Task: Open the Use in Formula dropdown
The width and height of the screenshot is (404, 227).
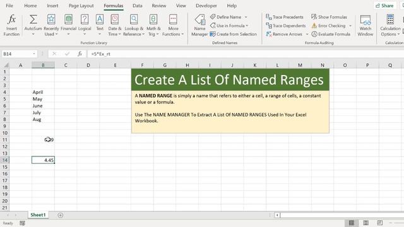Action: click(x=229, y=25)
